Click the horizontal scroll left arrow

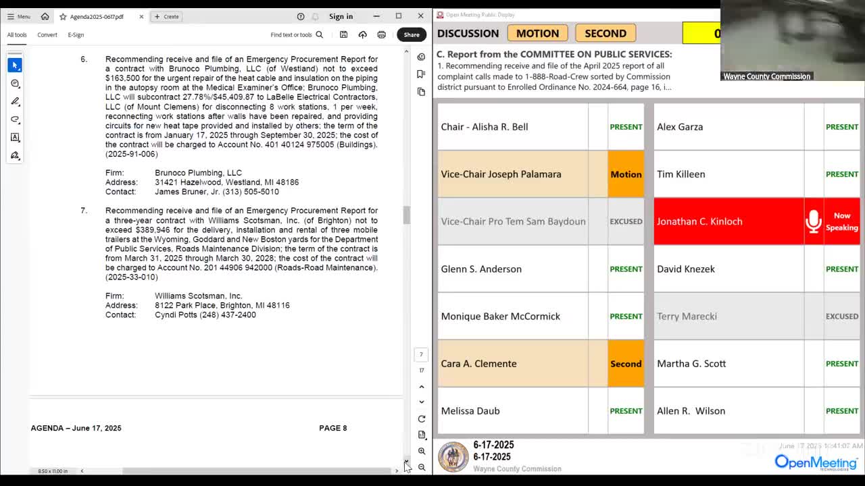tap(82, 470)
